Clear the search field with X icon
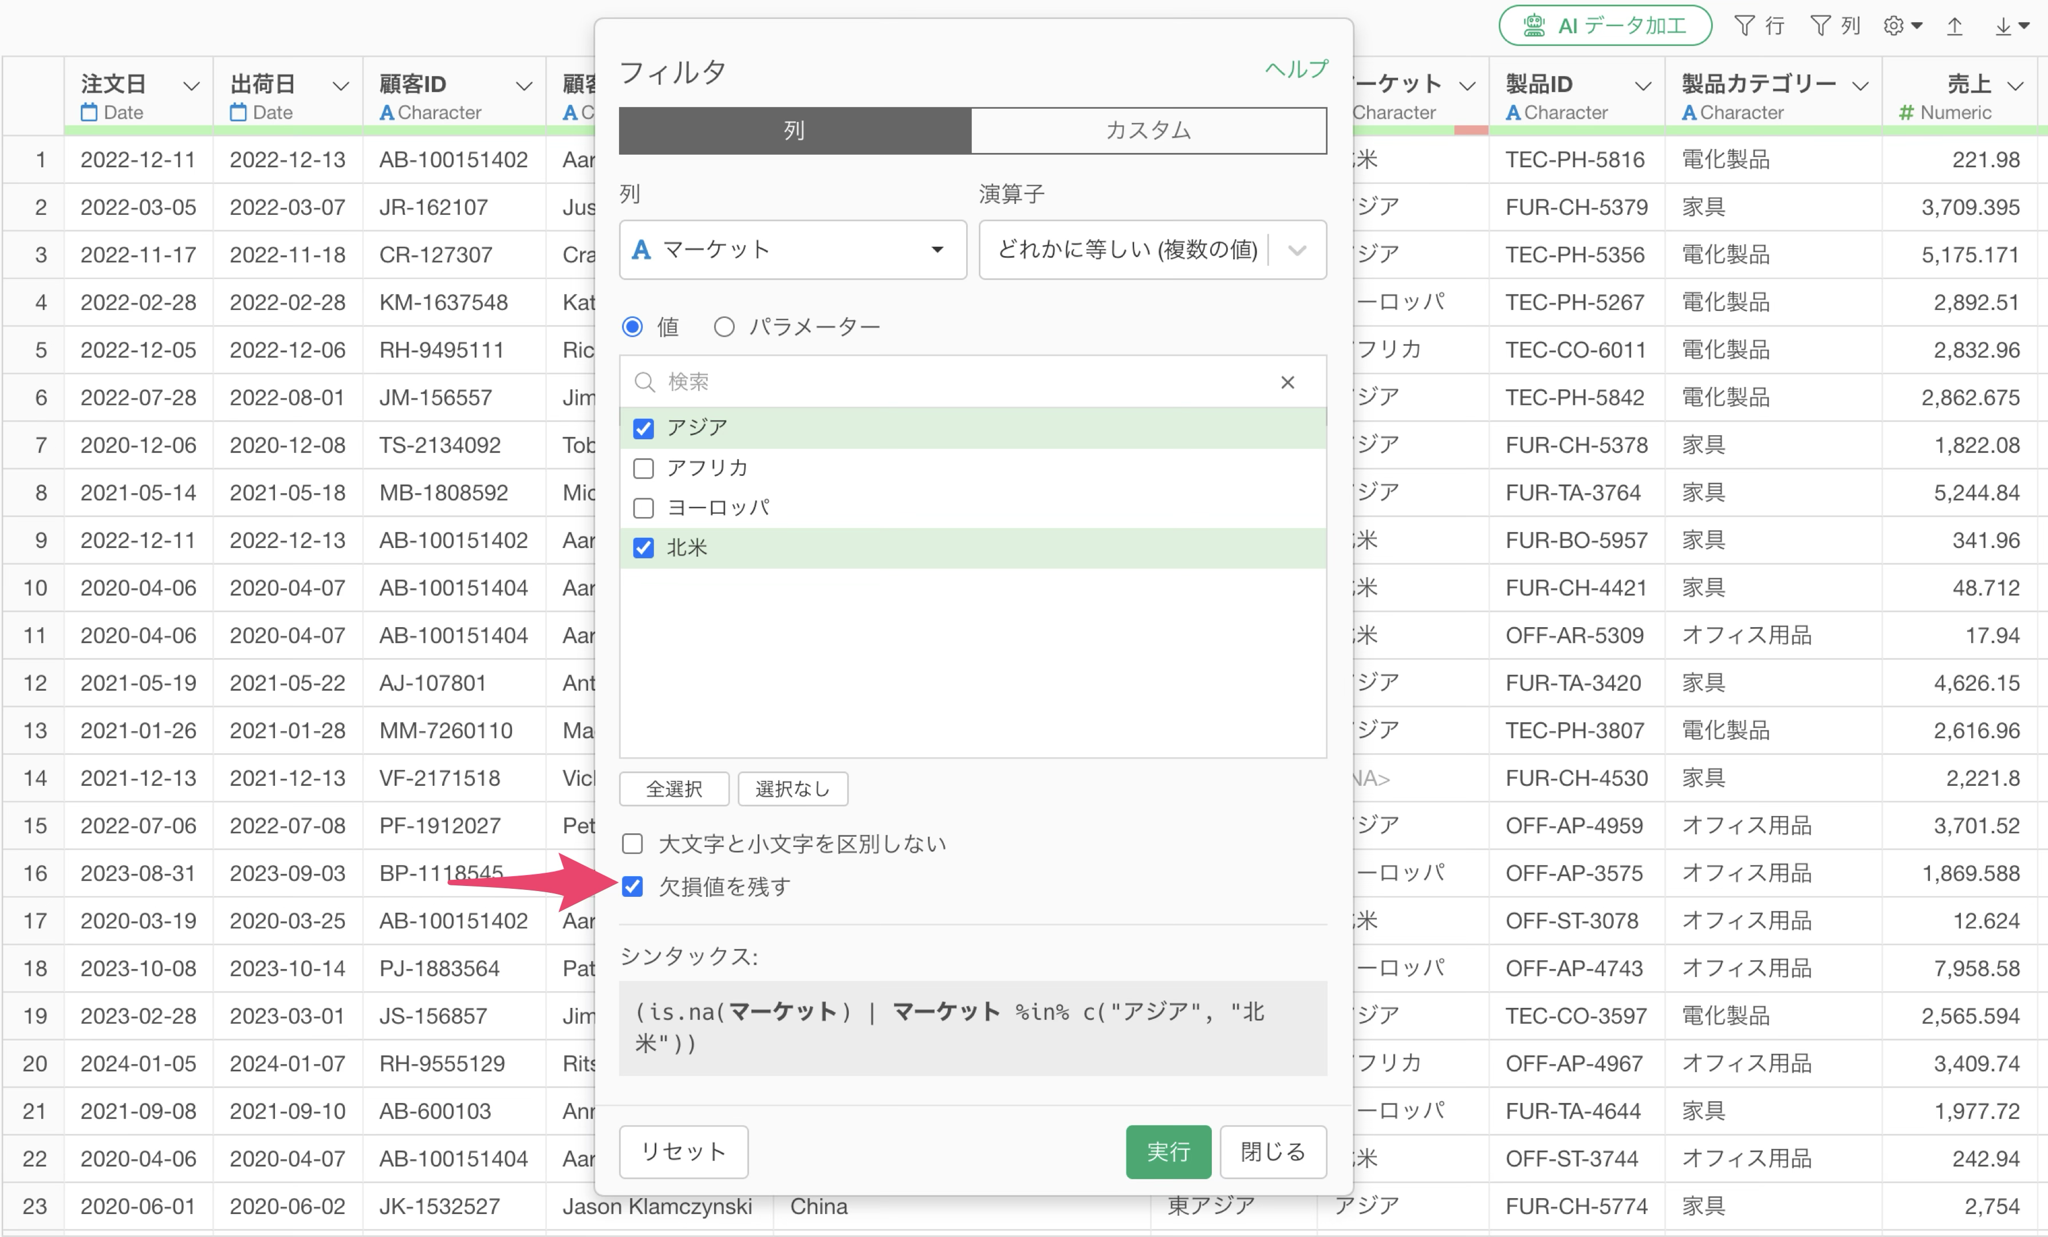 [1287, 383]
